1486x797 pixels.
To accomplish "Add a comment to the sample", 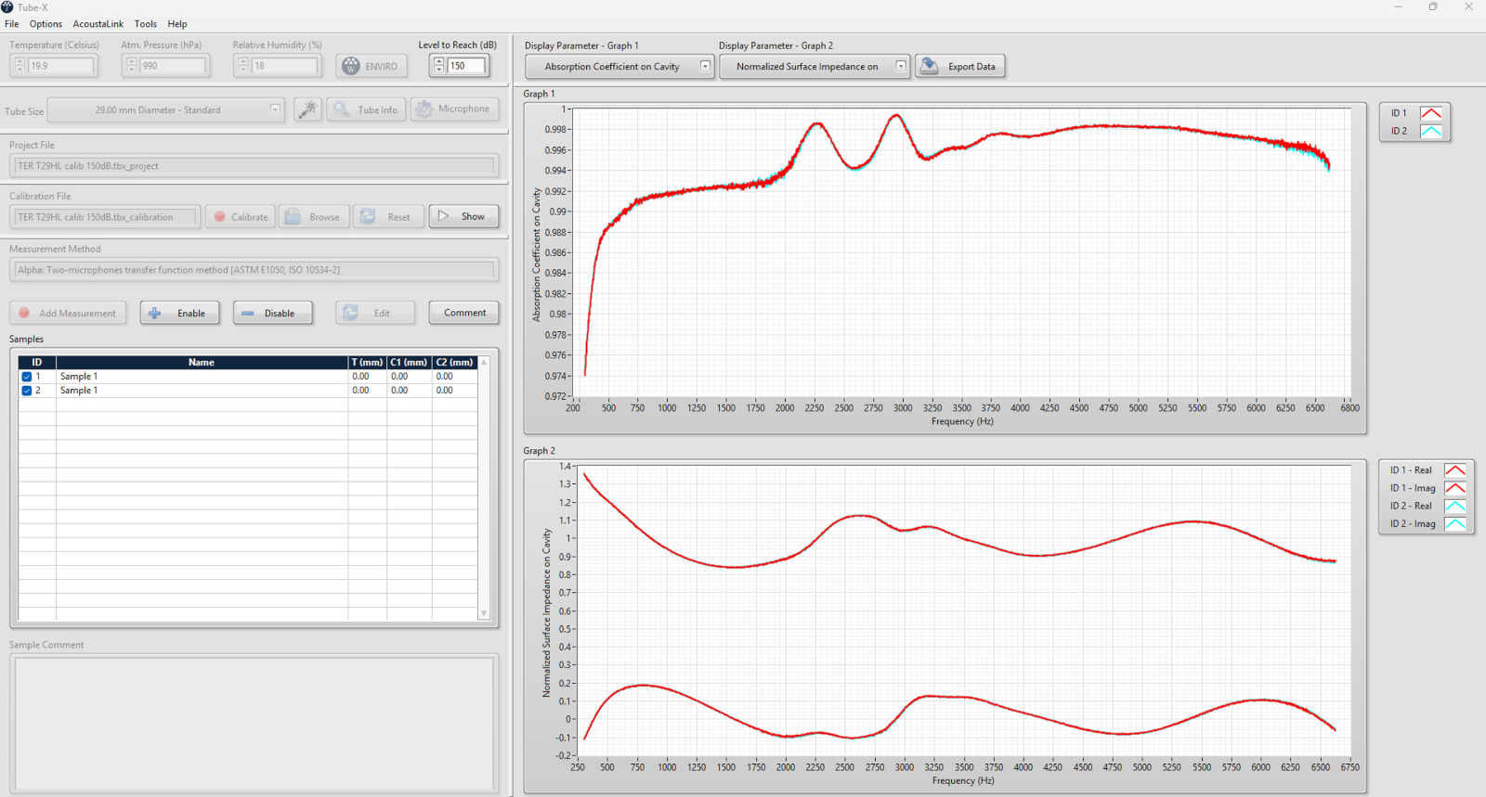I will (x=463, y=313).
